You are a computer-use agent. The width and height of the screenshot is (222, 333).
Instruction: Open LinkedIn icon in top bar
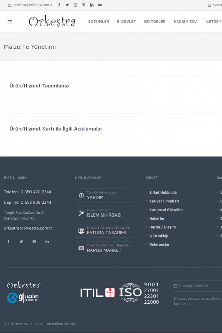[92, 5]
